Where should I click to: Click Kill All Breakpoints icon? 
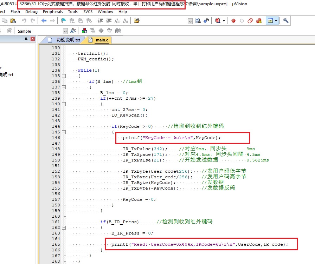click(x=259, y=21)
